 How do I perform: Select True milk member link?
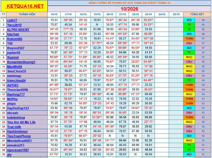pos(14,127)
